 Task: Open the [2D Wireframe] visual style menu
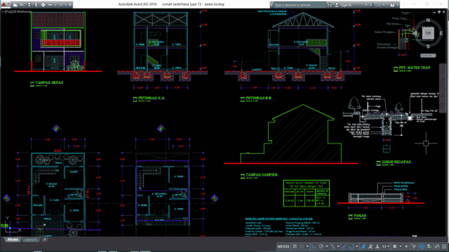point(21,12)
